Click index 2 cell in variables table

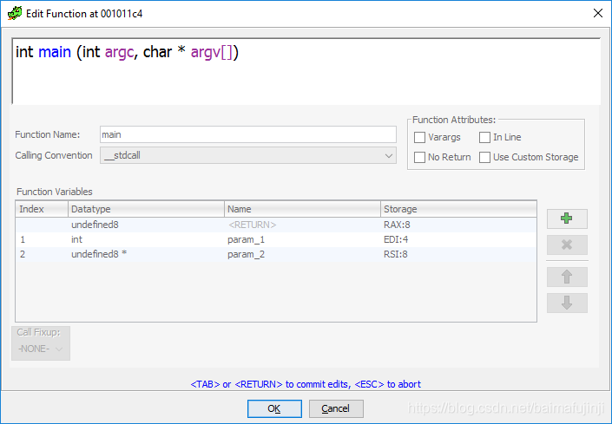pyautogui.click(x=42, y=254)
